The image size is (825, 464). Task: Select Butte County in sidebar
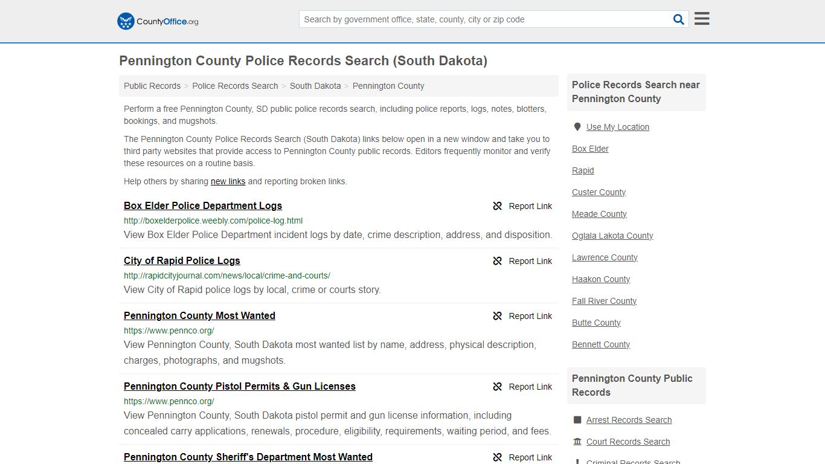596,323
